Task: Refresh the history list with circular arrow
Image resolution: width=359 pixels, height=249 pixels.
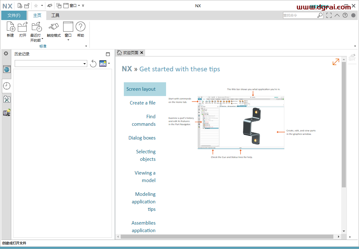Action: 93,64
